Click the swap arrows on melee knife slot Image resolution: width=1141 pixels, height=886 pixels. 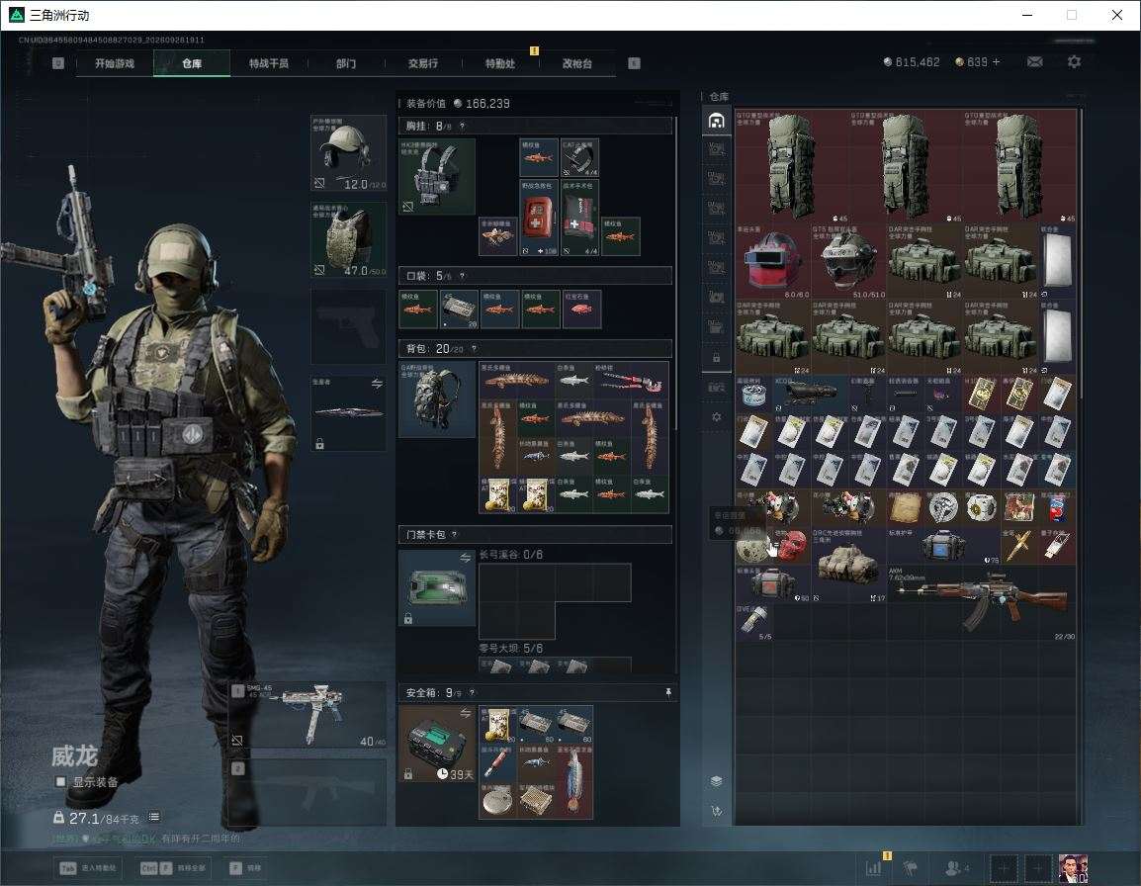point(377,384)
